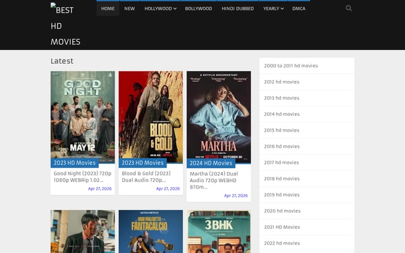Open the Bollywood menu item

(x=198, y=8)
